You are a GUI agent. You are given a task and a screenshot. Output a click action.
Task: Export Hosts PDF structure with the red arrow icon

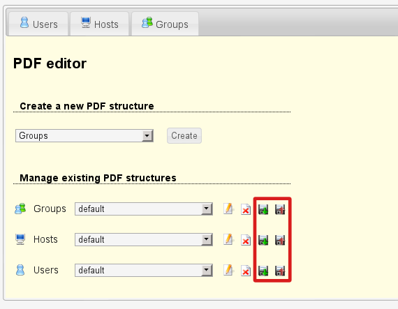point(280,241)
